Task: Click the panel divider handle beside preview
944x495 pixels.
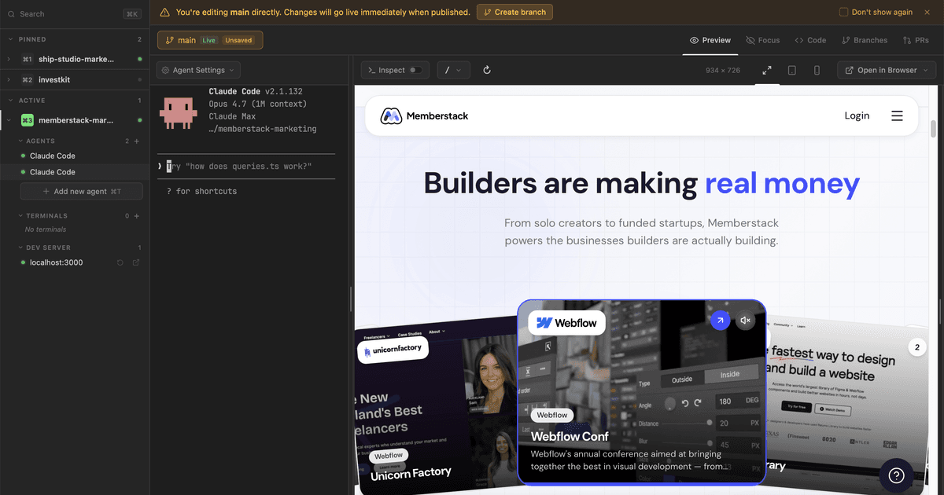Action: (x=351, y=299)
